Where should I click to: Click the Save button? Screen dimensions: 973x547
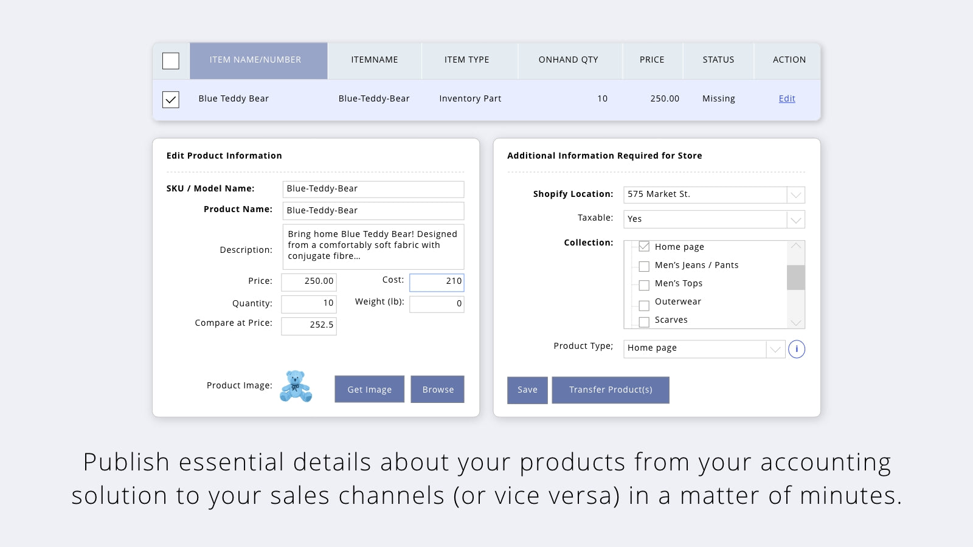coord(527,390)
